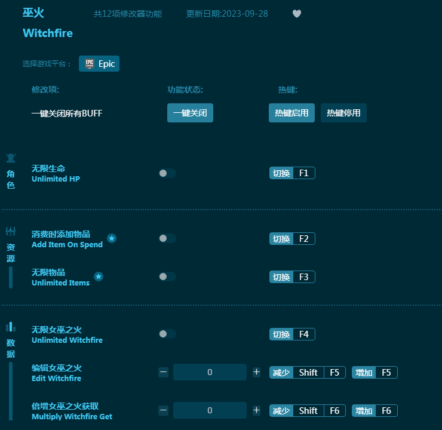
Task: Click the heart favorite icon
Action: pos(297,14)
